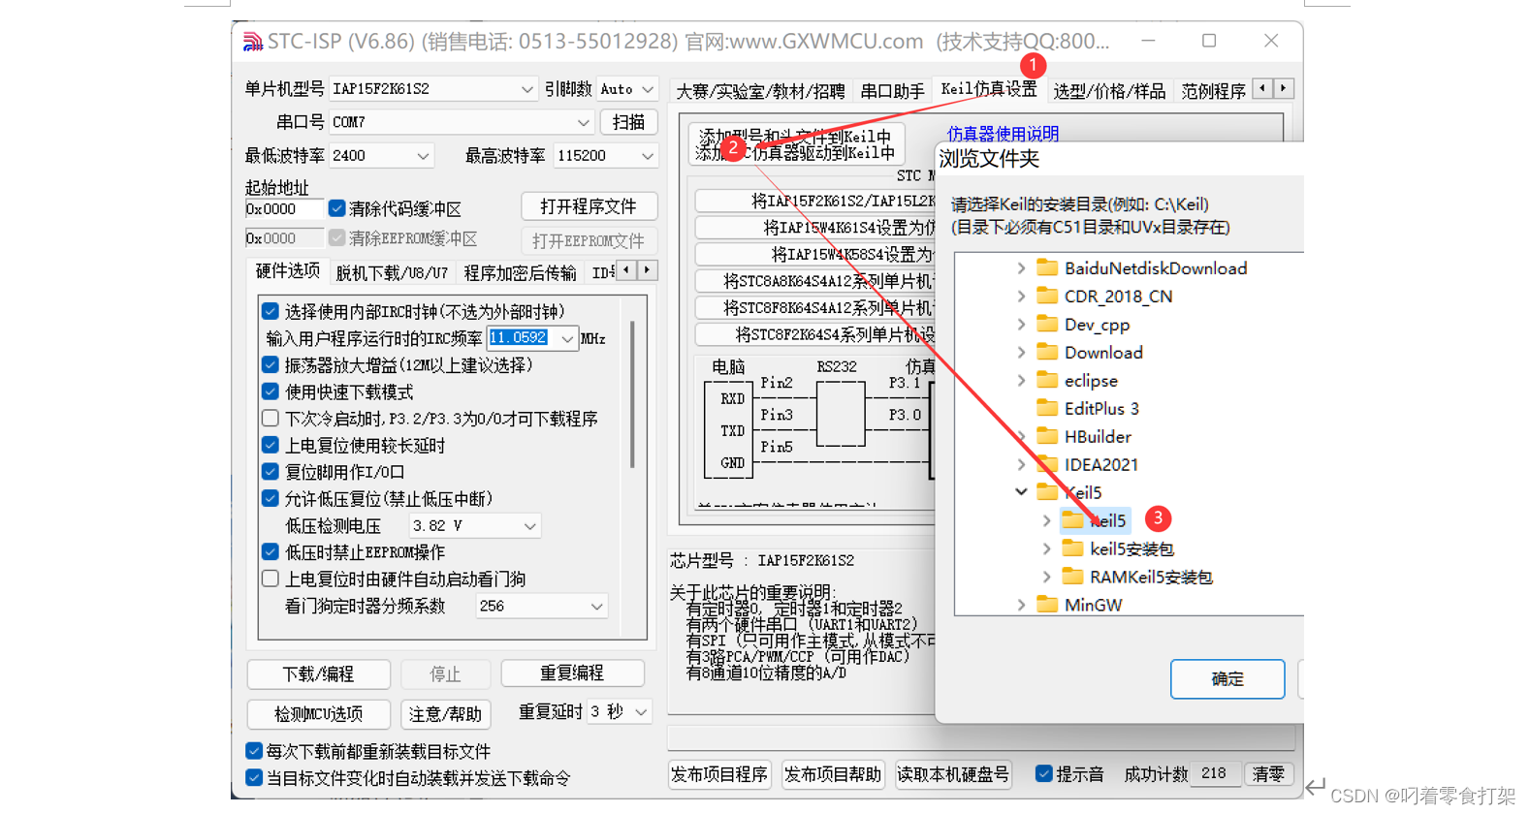Switch to 硬件选项 tab
The width and height of the screenshot is (1530, 814).
pos(288,271)
